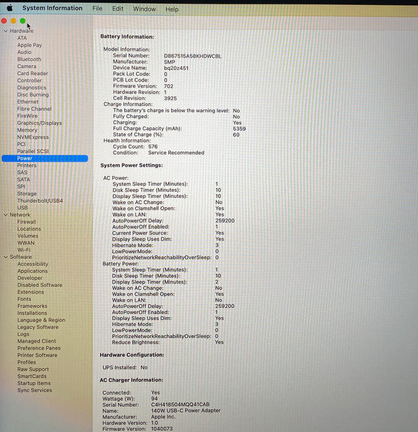
Task: Select the highlighted Power item
Action: (x=45, y=159)
